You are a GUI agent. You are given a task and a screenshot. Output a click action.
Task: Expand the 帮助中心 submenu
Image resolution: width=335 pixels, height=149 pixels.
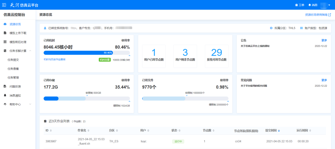coord(30,104)
